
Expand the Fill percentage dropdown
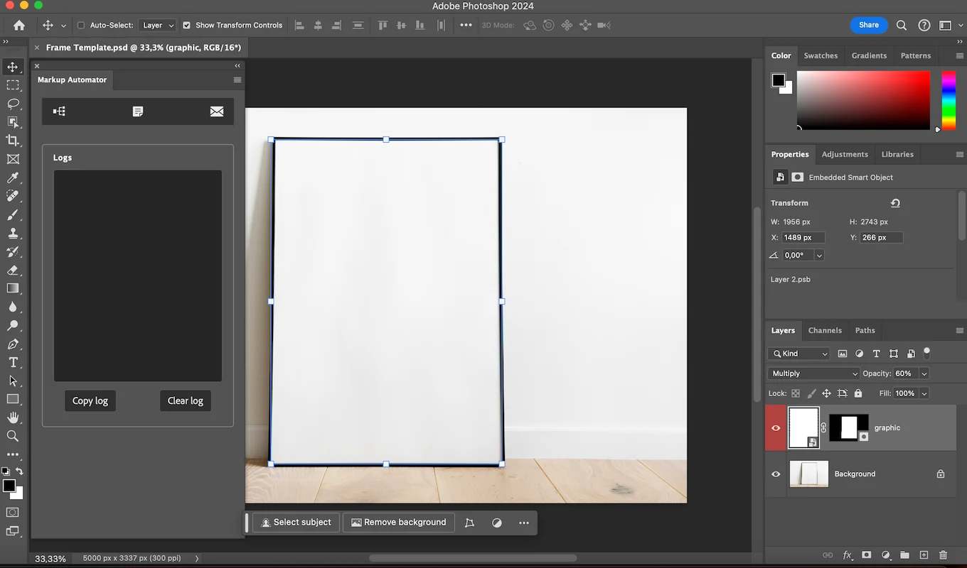[924, 393]
